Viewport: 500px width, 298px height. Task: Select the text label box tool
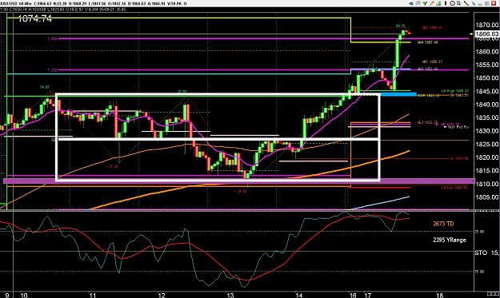[459, 3]
